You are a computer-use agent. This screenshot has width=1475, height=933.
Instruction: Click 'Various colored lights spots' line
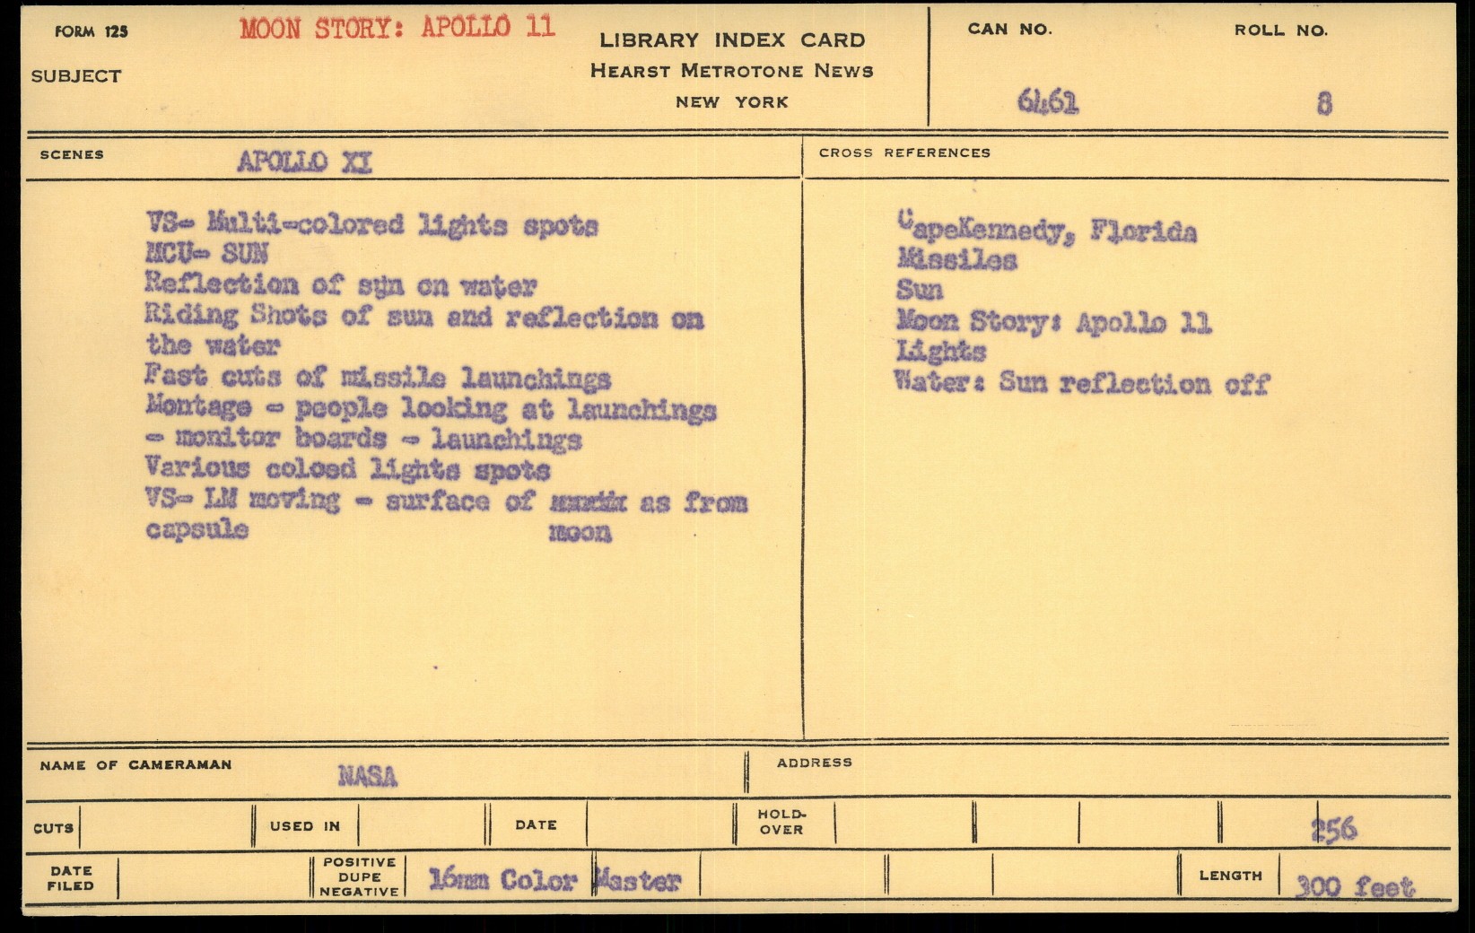click(x=347, y=469)
